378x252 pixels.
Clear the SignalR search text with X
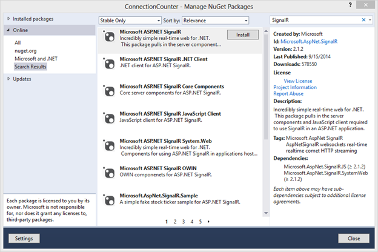[x=363, y=20]
